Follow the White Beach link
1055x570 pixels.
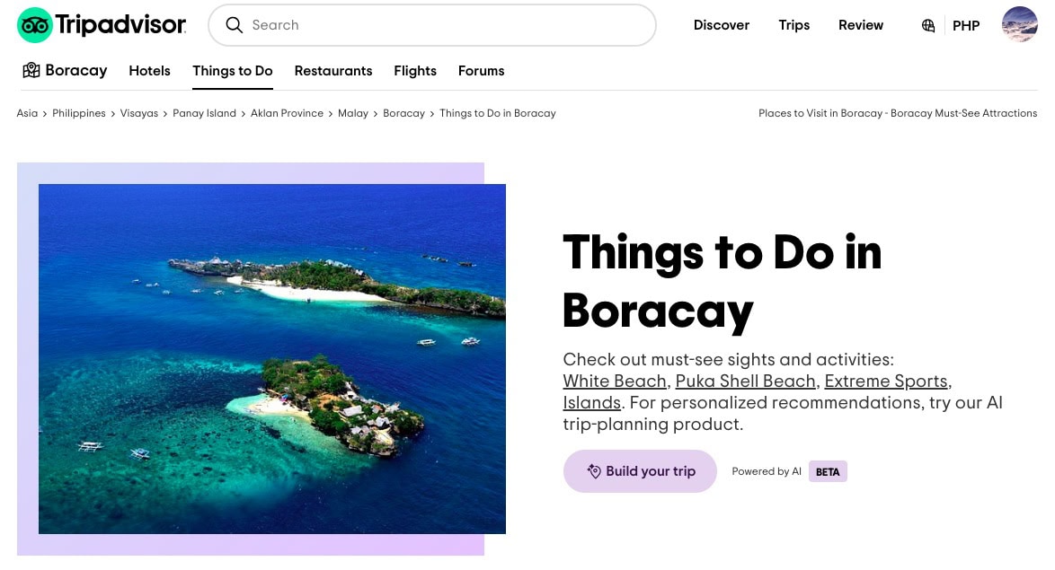pos(615,381)
